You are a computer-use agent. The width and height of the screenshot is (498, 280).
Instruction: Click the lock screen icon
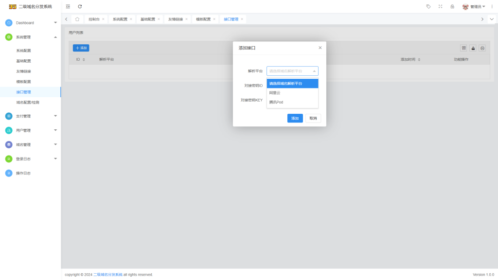[x=452, y=6]
